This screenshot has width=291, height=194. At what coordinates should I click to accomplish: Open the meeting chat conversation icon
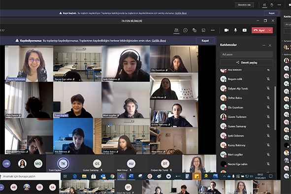[x=185, y=30]
